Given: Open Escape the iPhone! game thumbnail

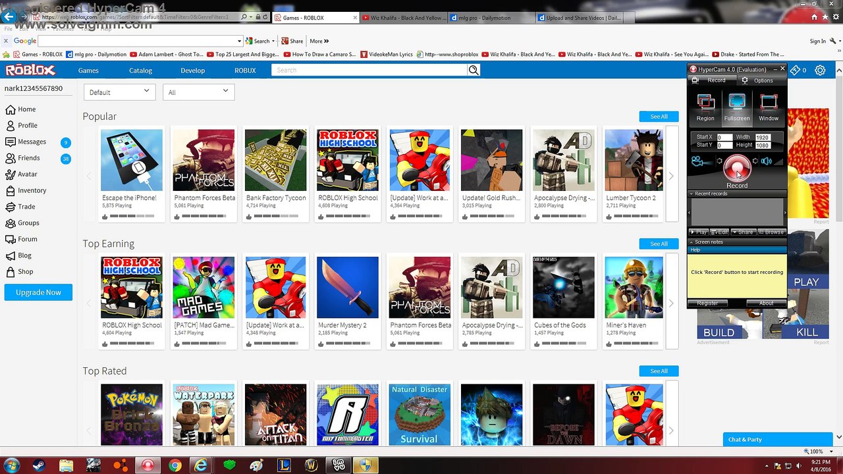Looking at the screenshot, I should point(132,160).
